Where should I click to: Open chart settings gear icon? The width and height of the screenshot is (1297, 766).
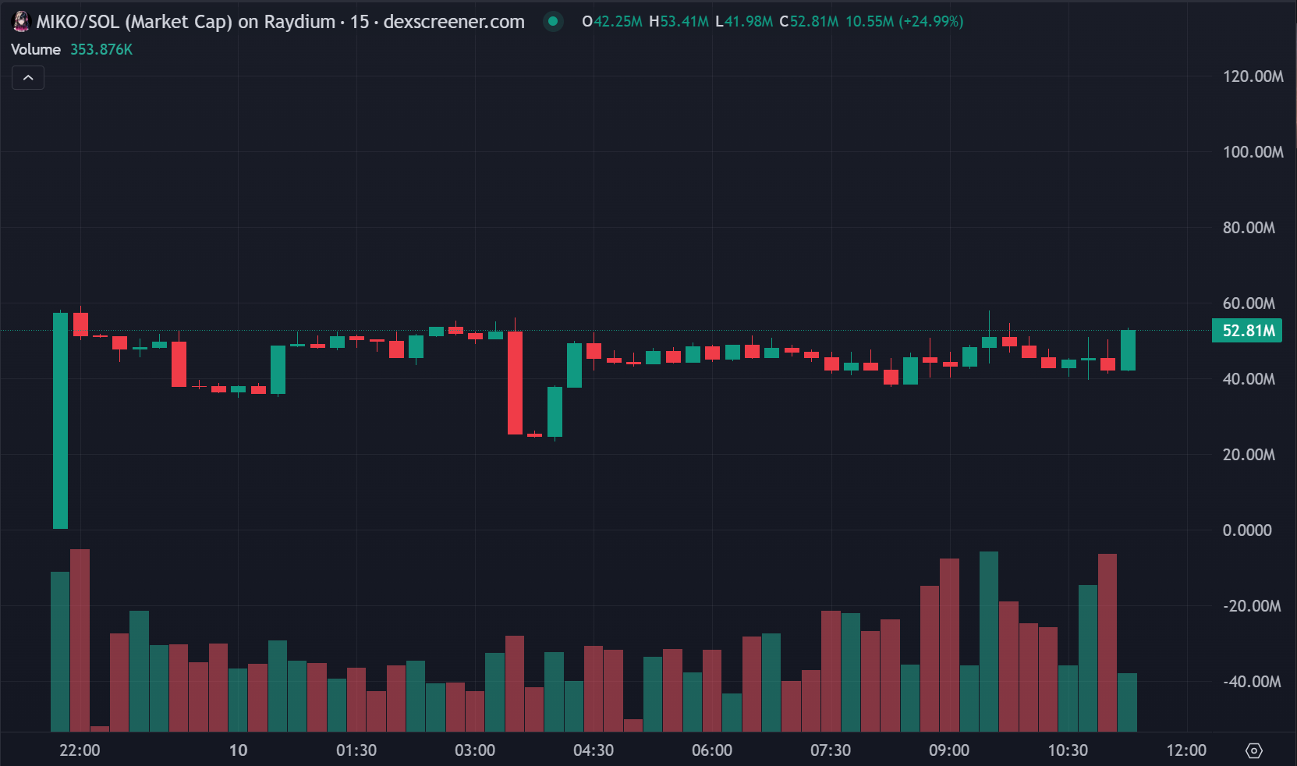click(1253, 750)
